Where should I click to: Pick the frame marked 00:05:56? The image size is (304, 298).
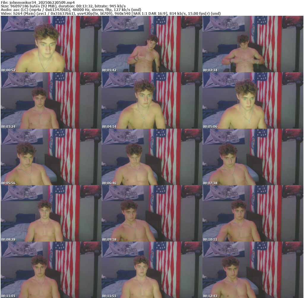51,157
